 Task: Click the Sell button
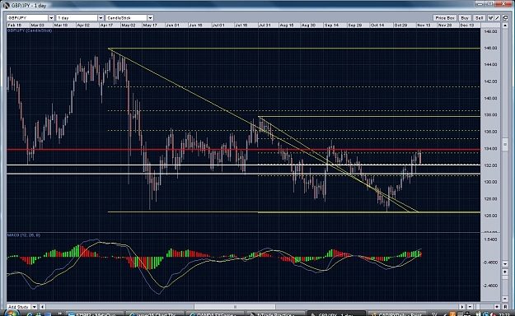pos(479,18)
